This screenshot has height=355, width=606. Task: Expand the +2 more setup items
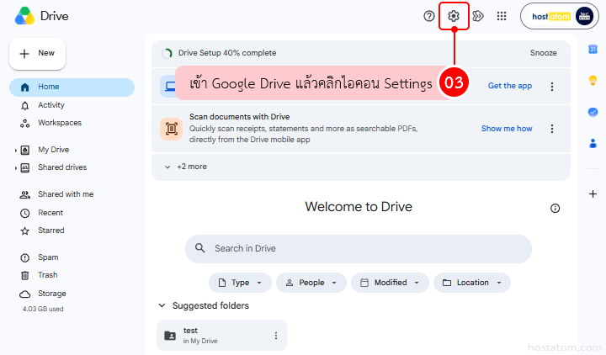pos(186,167)
